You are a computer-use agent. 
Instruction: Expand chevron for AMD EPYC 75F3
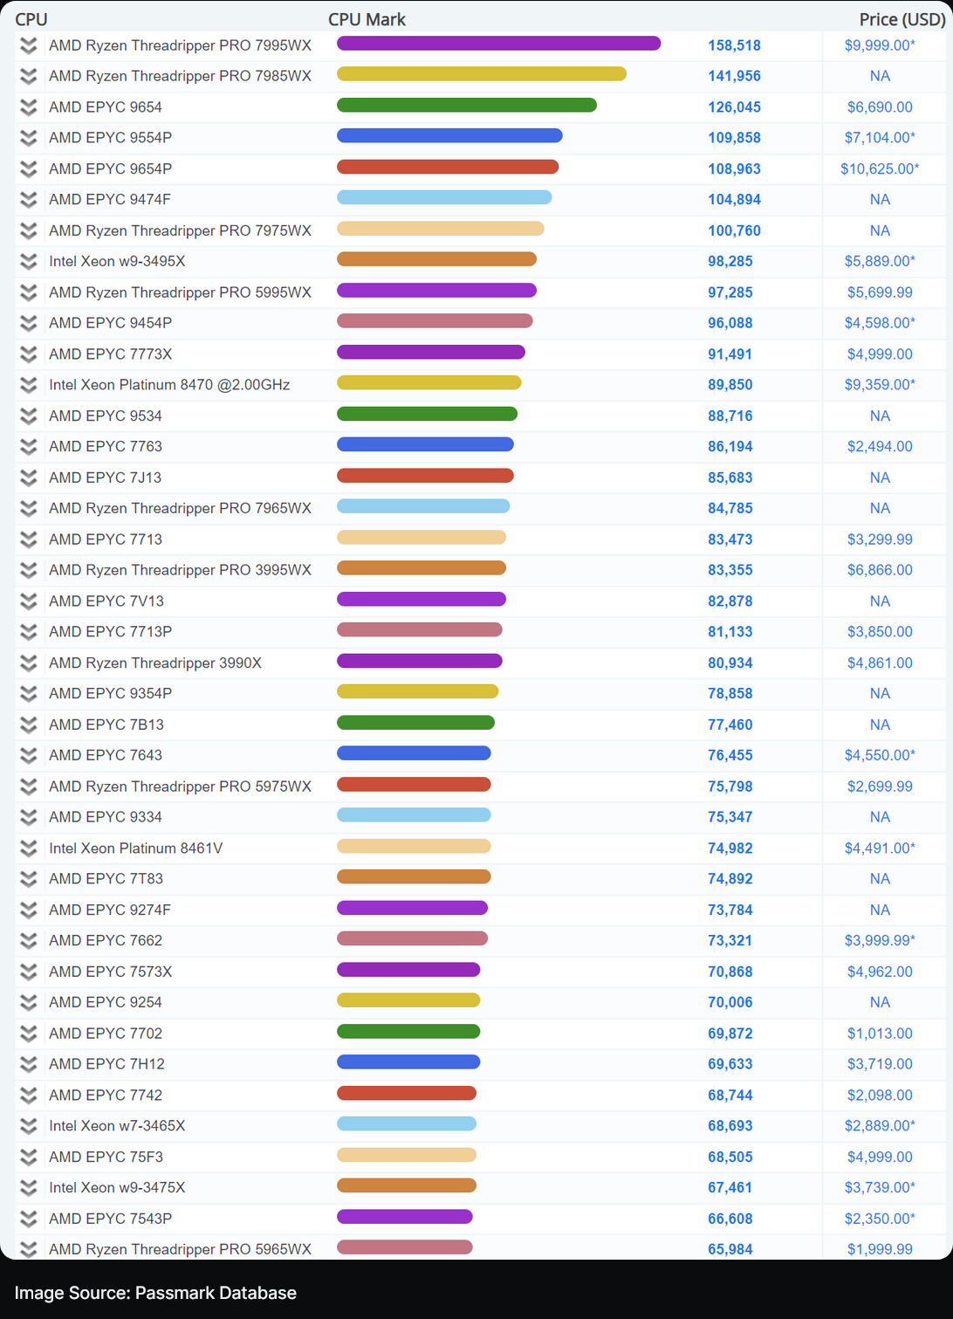(29, 1158)
